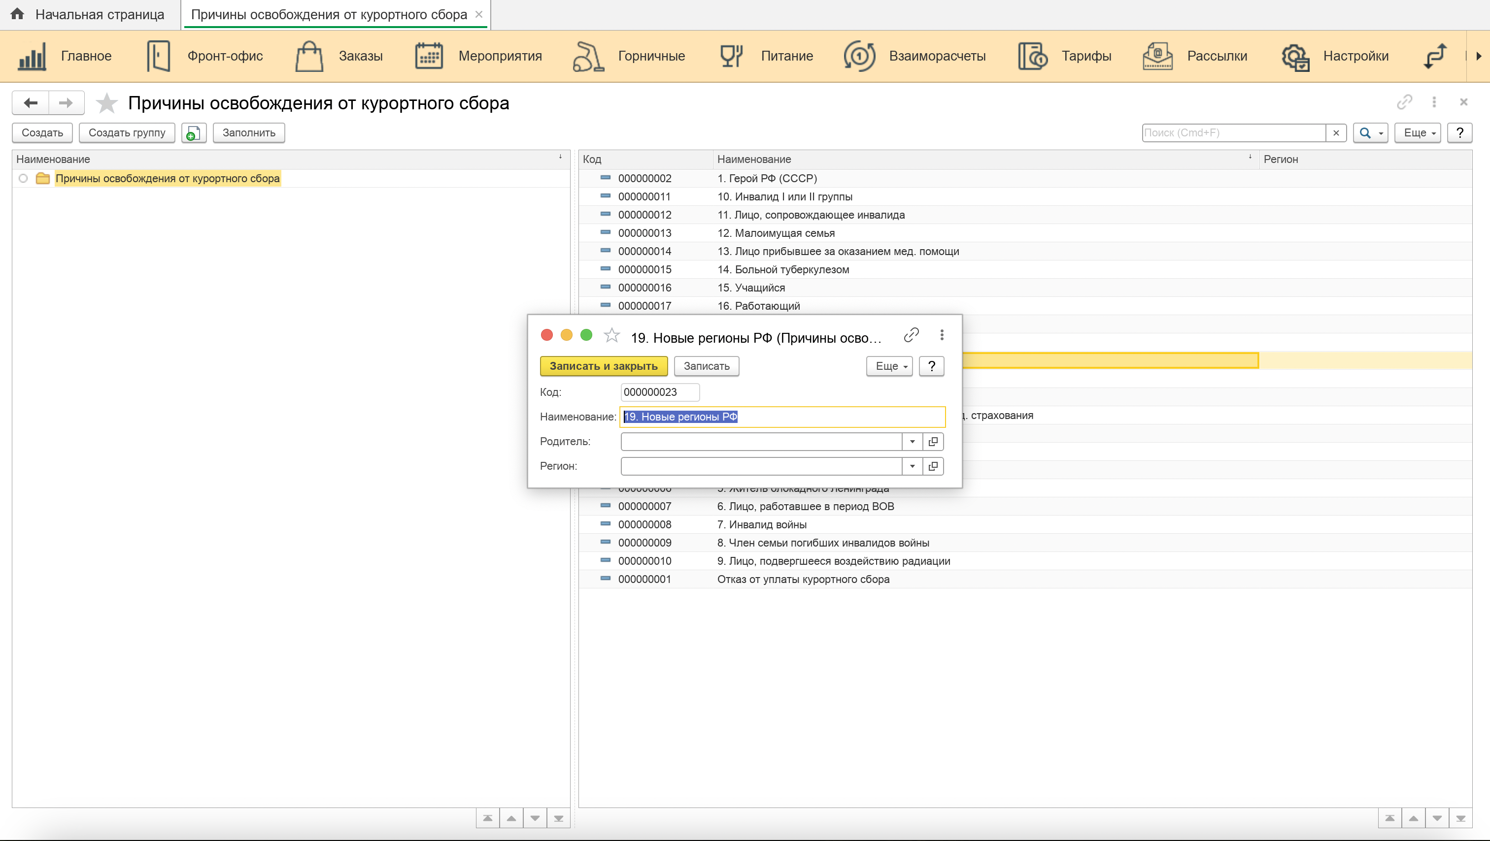
Task: Star the dialog 19. Новые регионы РФ
Action: click(611, 335)
